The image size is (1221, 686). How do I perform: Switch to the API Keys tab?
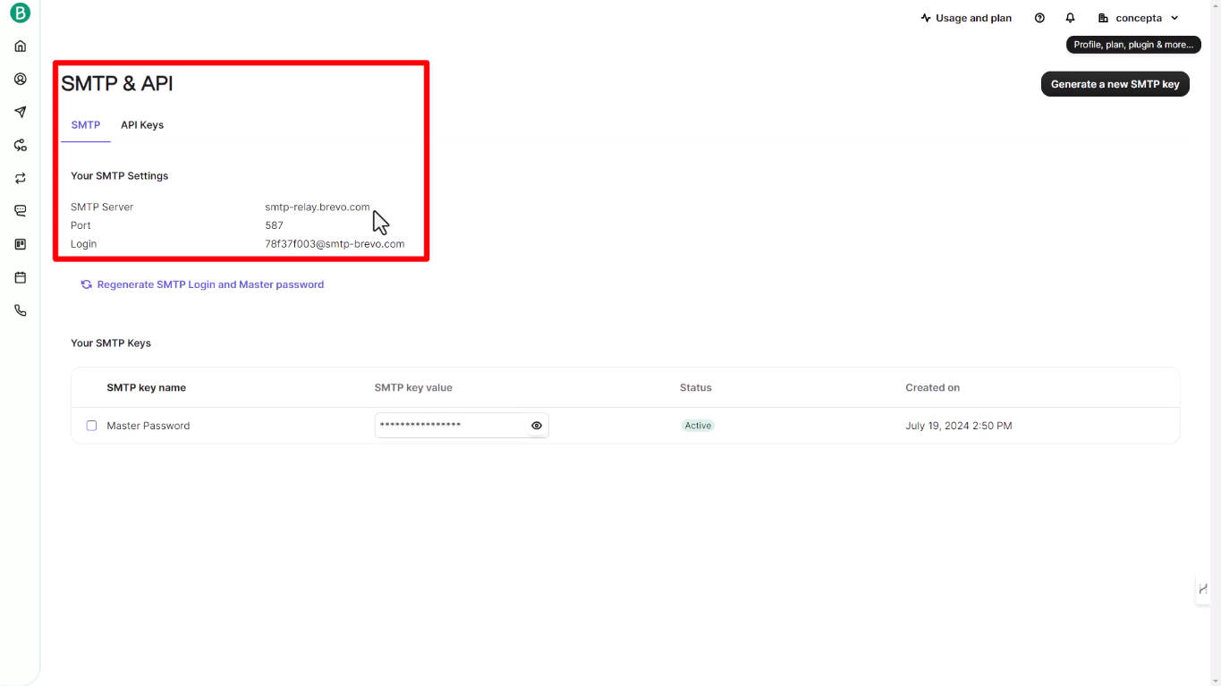tap(142, 125)
